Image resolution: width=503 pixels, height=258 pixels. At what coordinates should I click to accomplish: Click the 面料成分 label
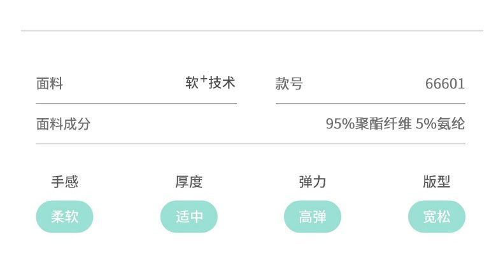63,124
